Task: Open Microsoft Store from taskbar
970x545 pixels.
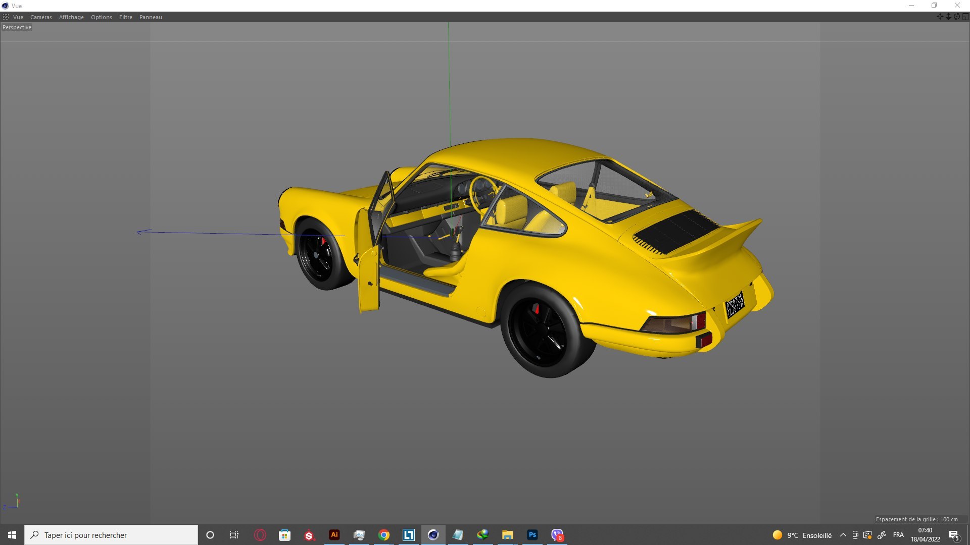Action: (x=284, y=535)
